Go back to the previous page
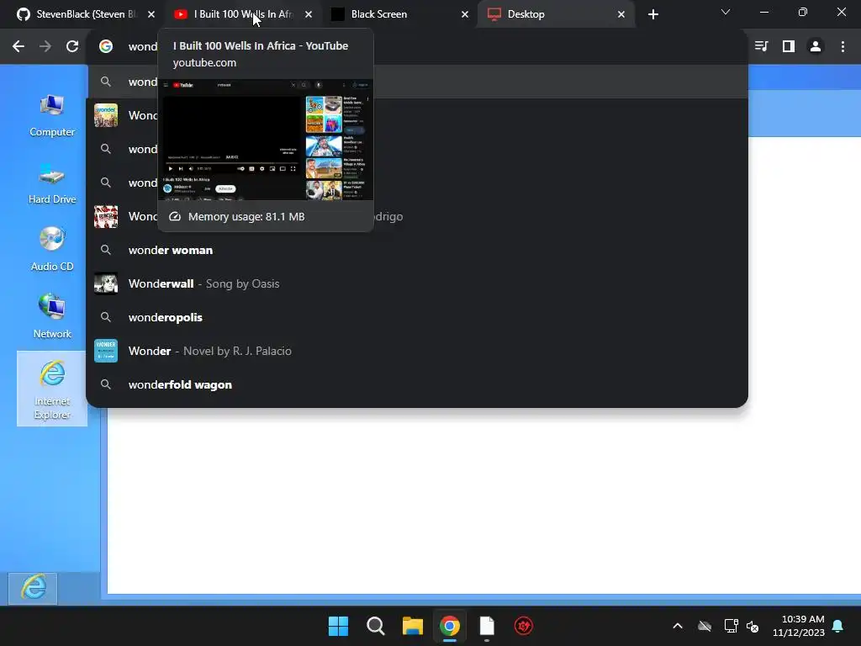The image size is (861, 646). pos(18,46)
